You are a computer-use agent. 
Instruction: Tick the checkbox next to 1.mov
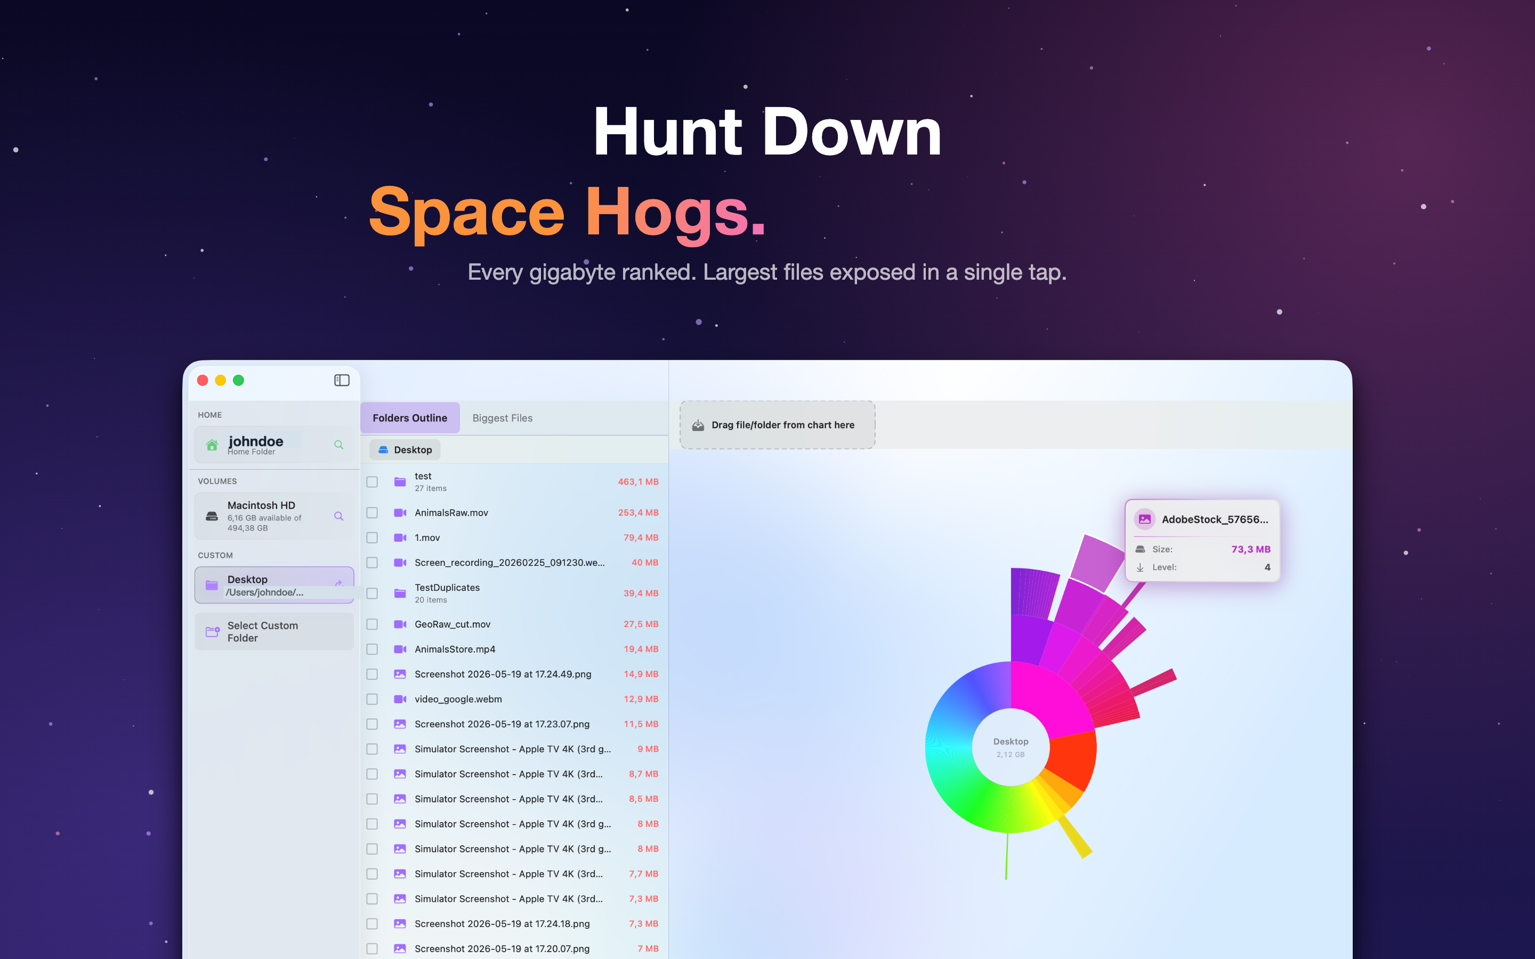(373, 537)
